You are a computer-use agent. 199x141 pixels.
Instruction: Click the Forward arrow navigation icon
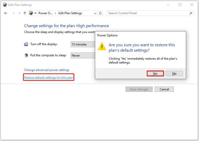(13, 13)
